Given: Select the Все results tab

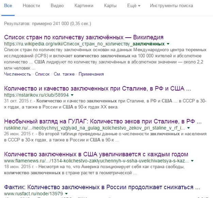Looking at the screenshot, I should pyautogui.click(x=8, y=6).
